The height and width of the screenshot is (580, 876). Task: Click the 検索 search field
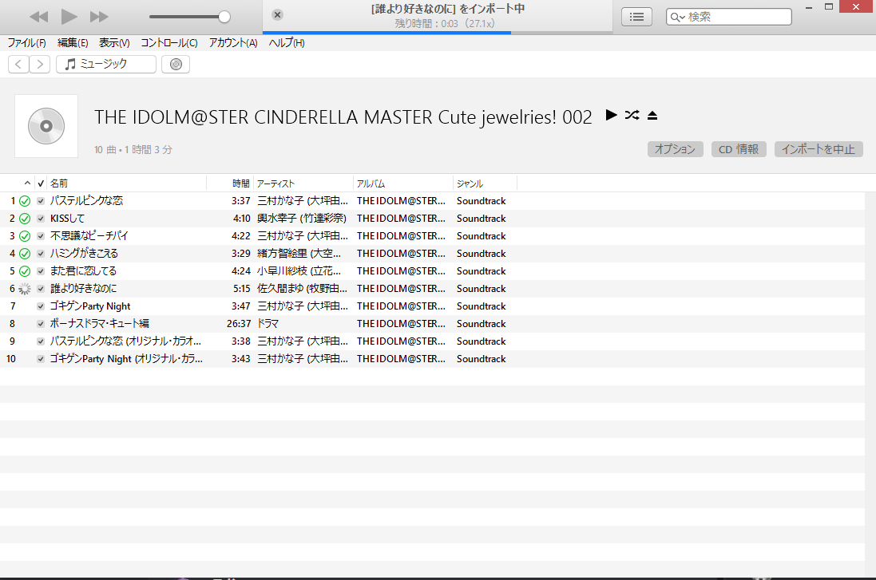pyautogui.click(x=728, y=17)
